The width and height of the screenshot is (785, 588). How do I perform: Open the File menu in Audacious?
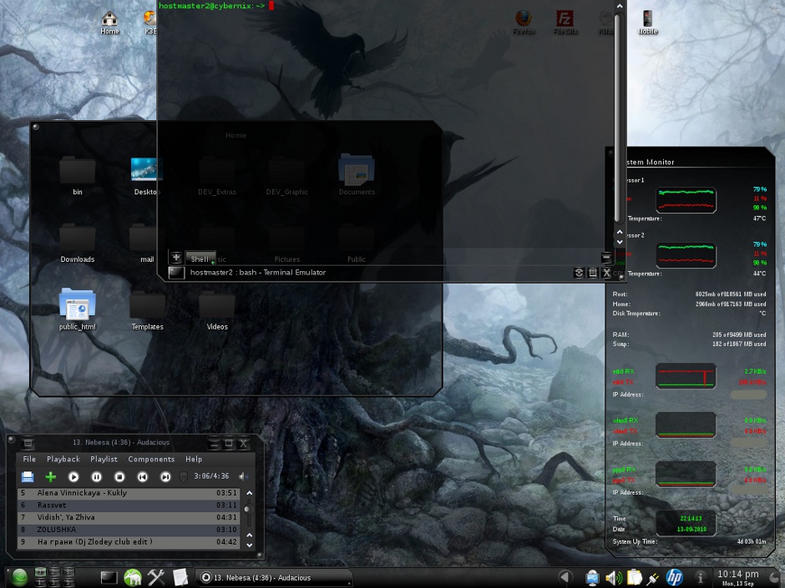29,459
